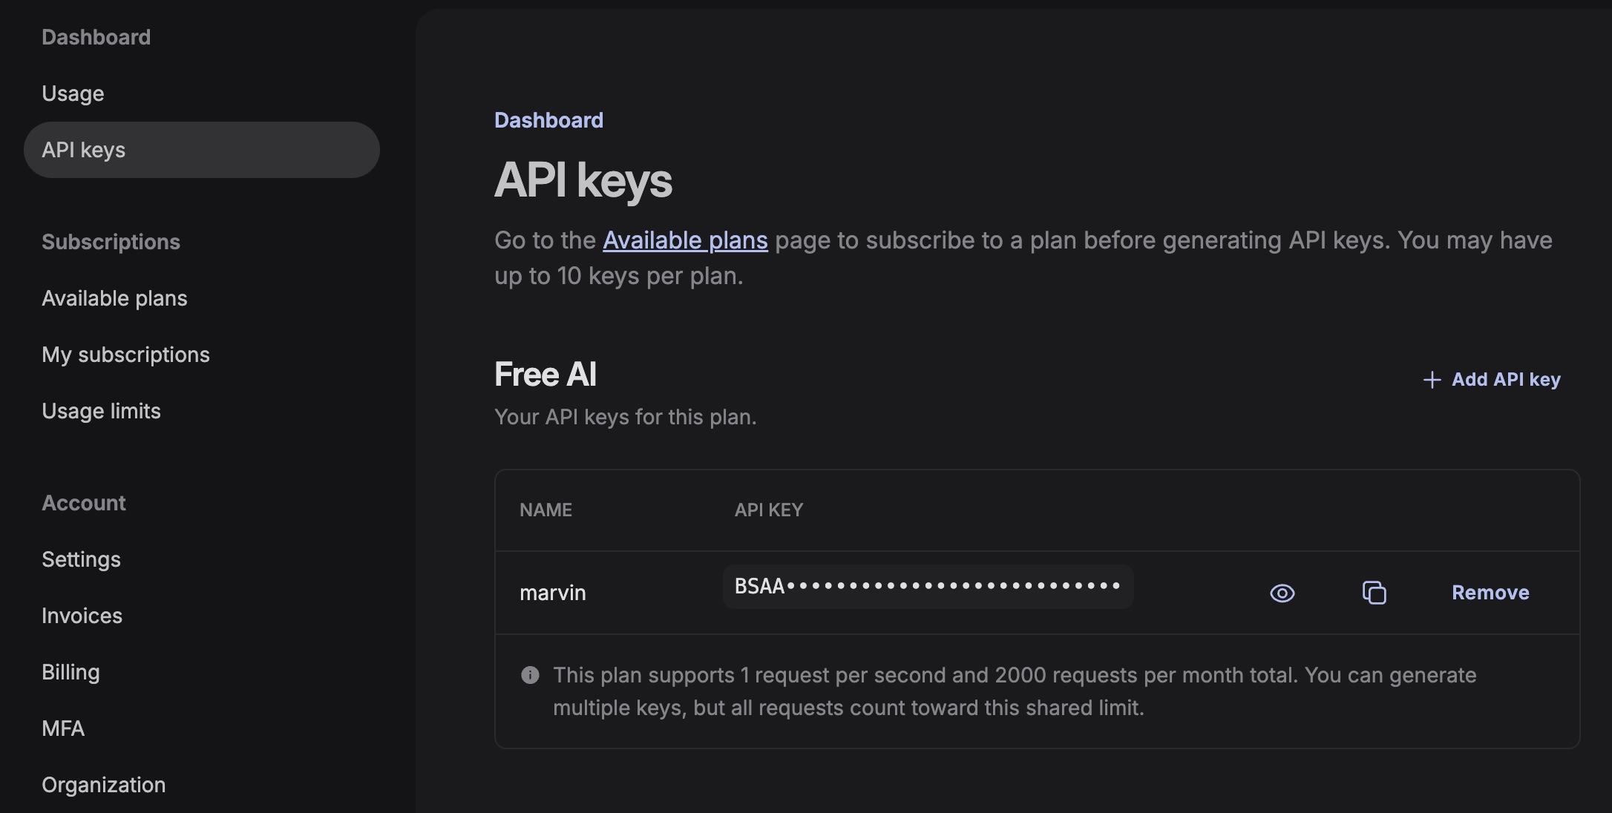The width and height of the screenshot is (1612, 813).
Task: Open the Usage sidebar page
Action: coord(73,93)
